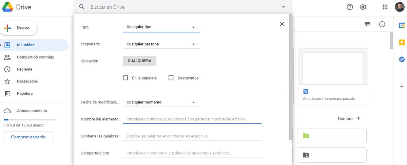
Task: Open Google Calendar in side panel
Action: click(x=402, y=25)
